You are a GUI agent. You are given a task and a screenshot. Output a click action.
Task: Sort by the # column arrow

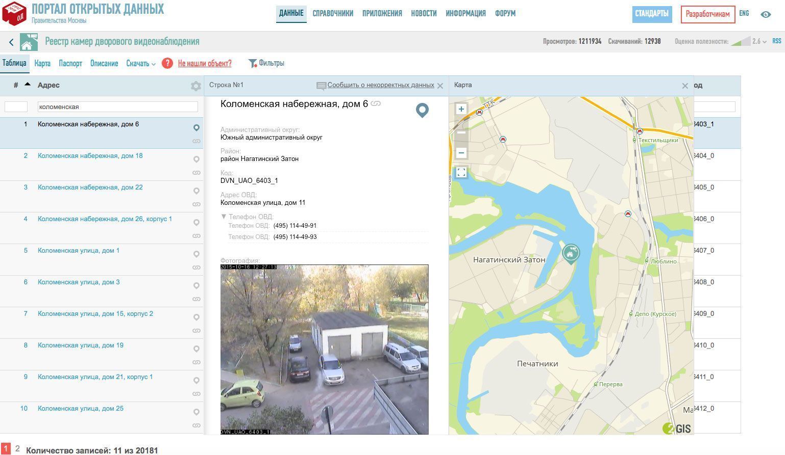pyautogui.click(x=28, y=84)
